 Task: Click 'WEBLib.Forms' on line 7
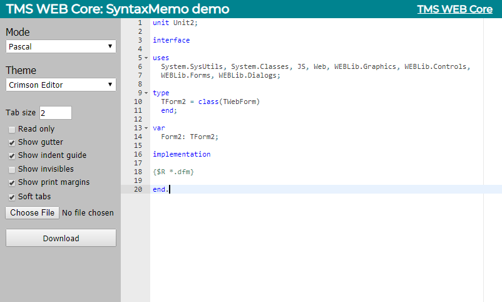point(186,75)
